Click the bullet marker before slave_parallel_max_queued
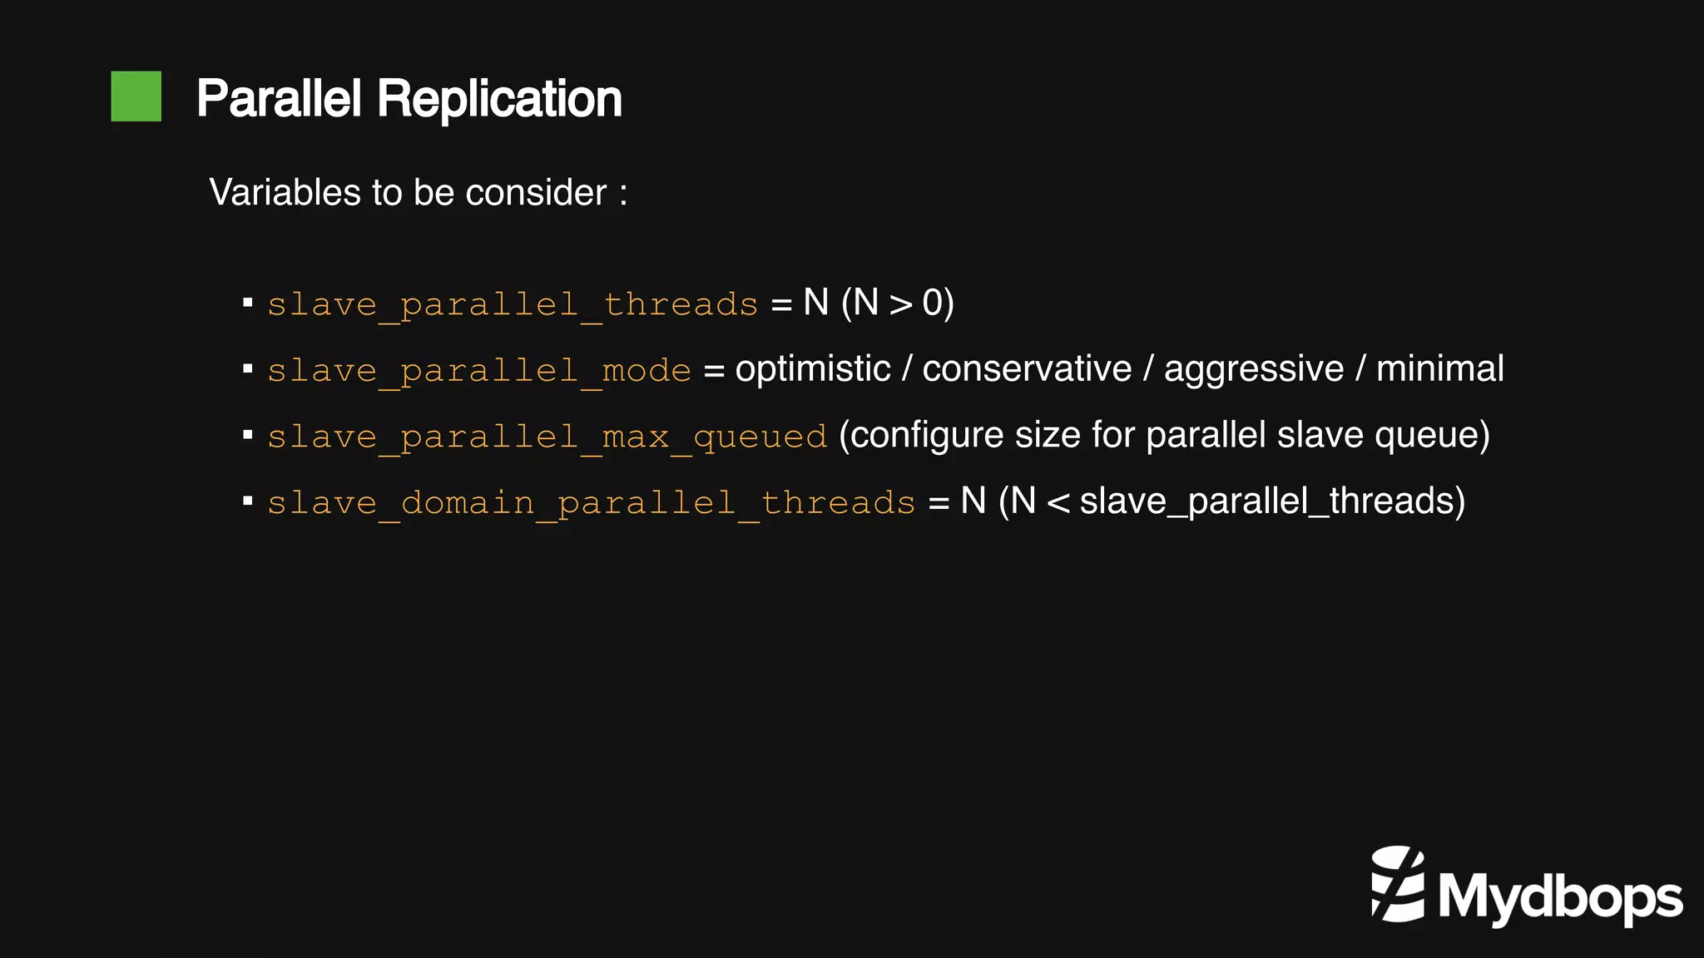Viewport: 1704px width, 958px height. 248,435
